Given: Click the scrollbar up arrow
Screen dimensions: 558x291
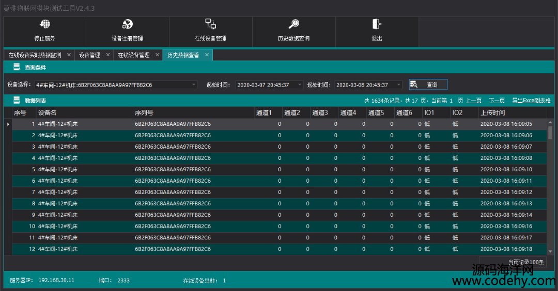Looking at the screenshot, I should 550,122.
